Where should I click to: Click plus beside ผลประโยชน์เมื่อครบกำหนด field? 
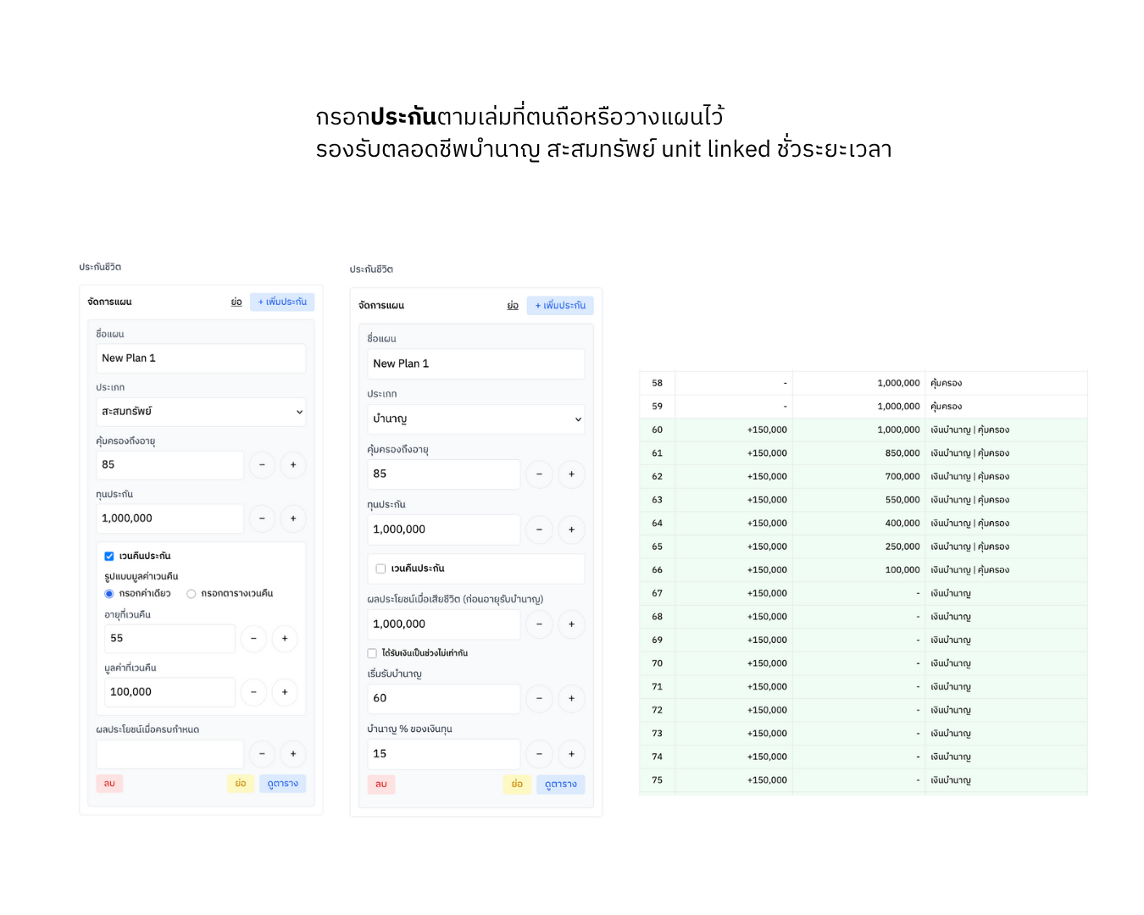(x=293, y=754)
